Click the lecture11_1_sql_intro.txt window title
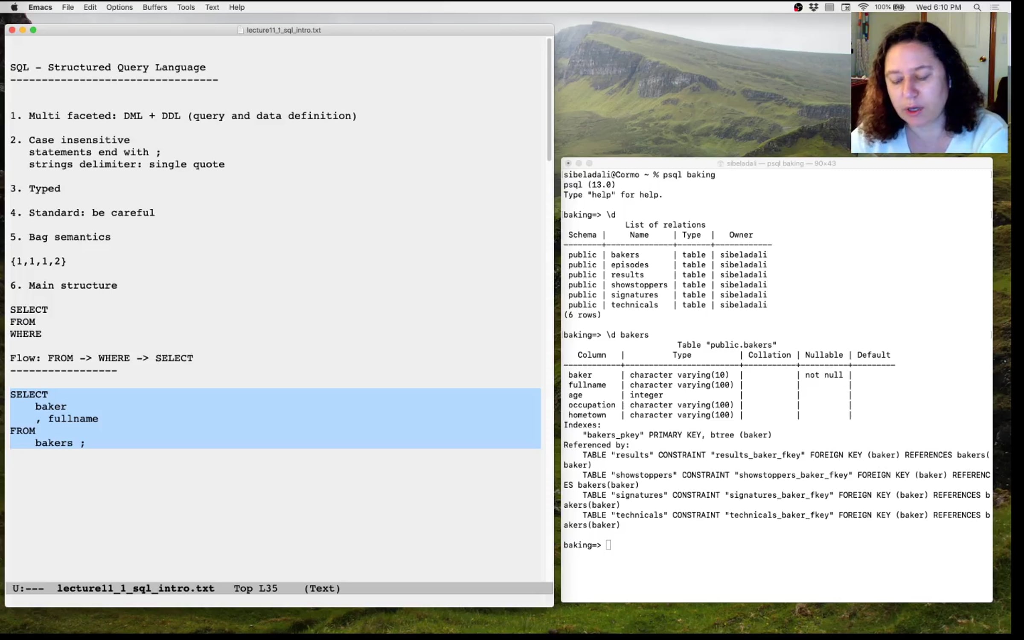 coord(284,30)
